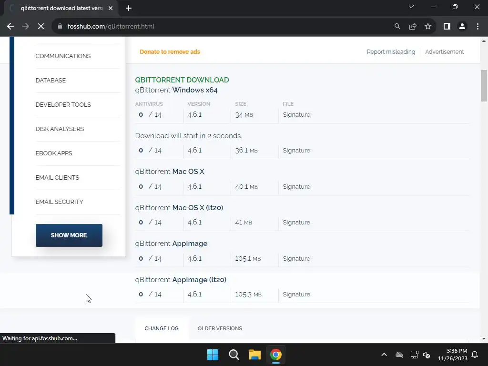Viewport: 488px width, 366px height.
Task: Download qBittorrent AppImage
Action: pyautogui.click(x=171, y=244)
